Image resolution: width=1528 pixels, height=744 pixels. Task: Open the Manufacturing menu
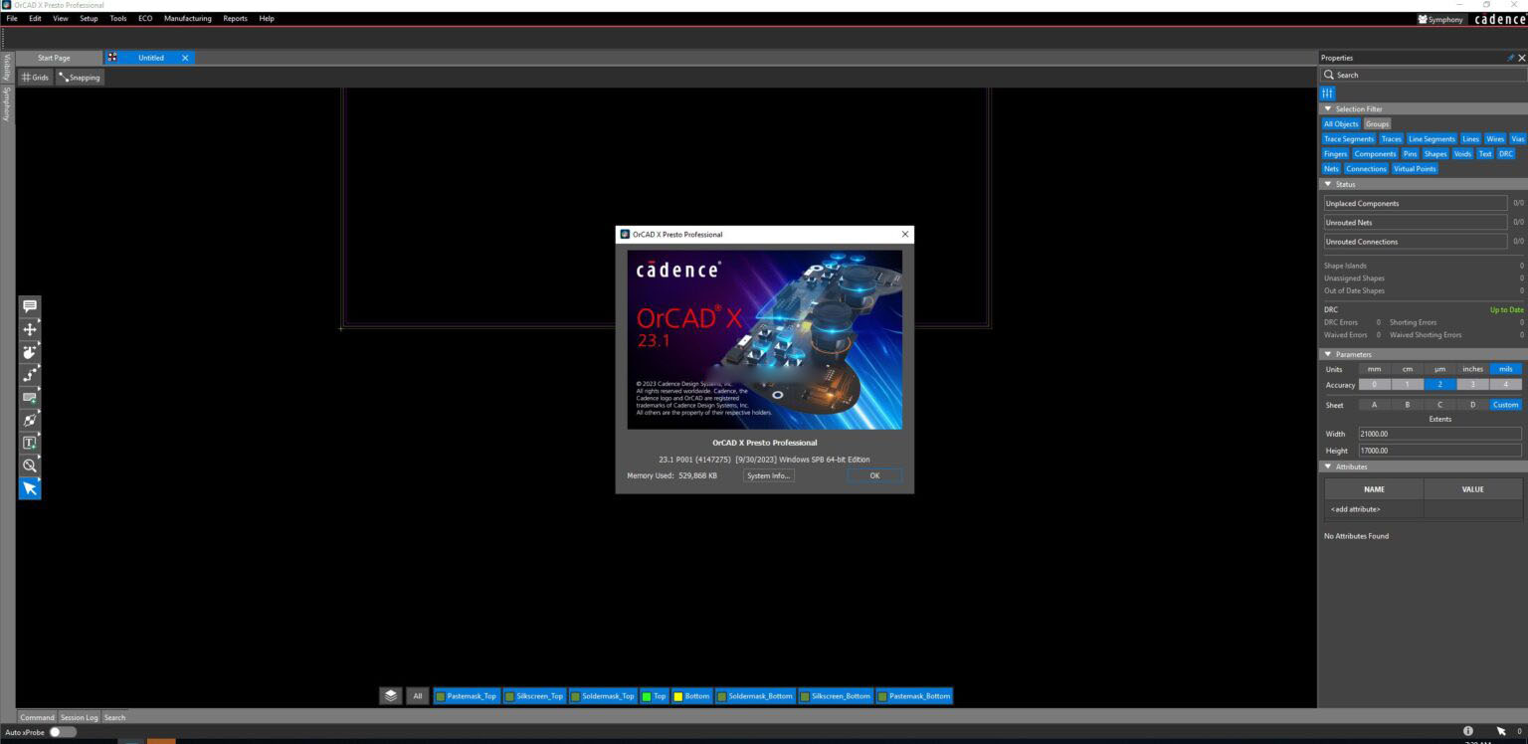(x=188, y=19)
